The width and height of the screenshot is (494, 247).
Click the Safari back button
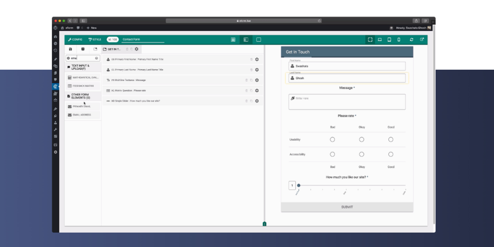coord(70,21)
